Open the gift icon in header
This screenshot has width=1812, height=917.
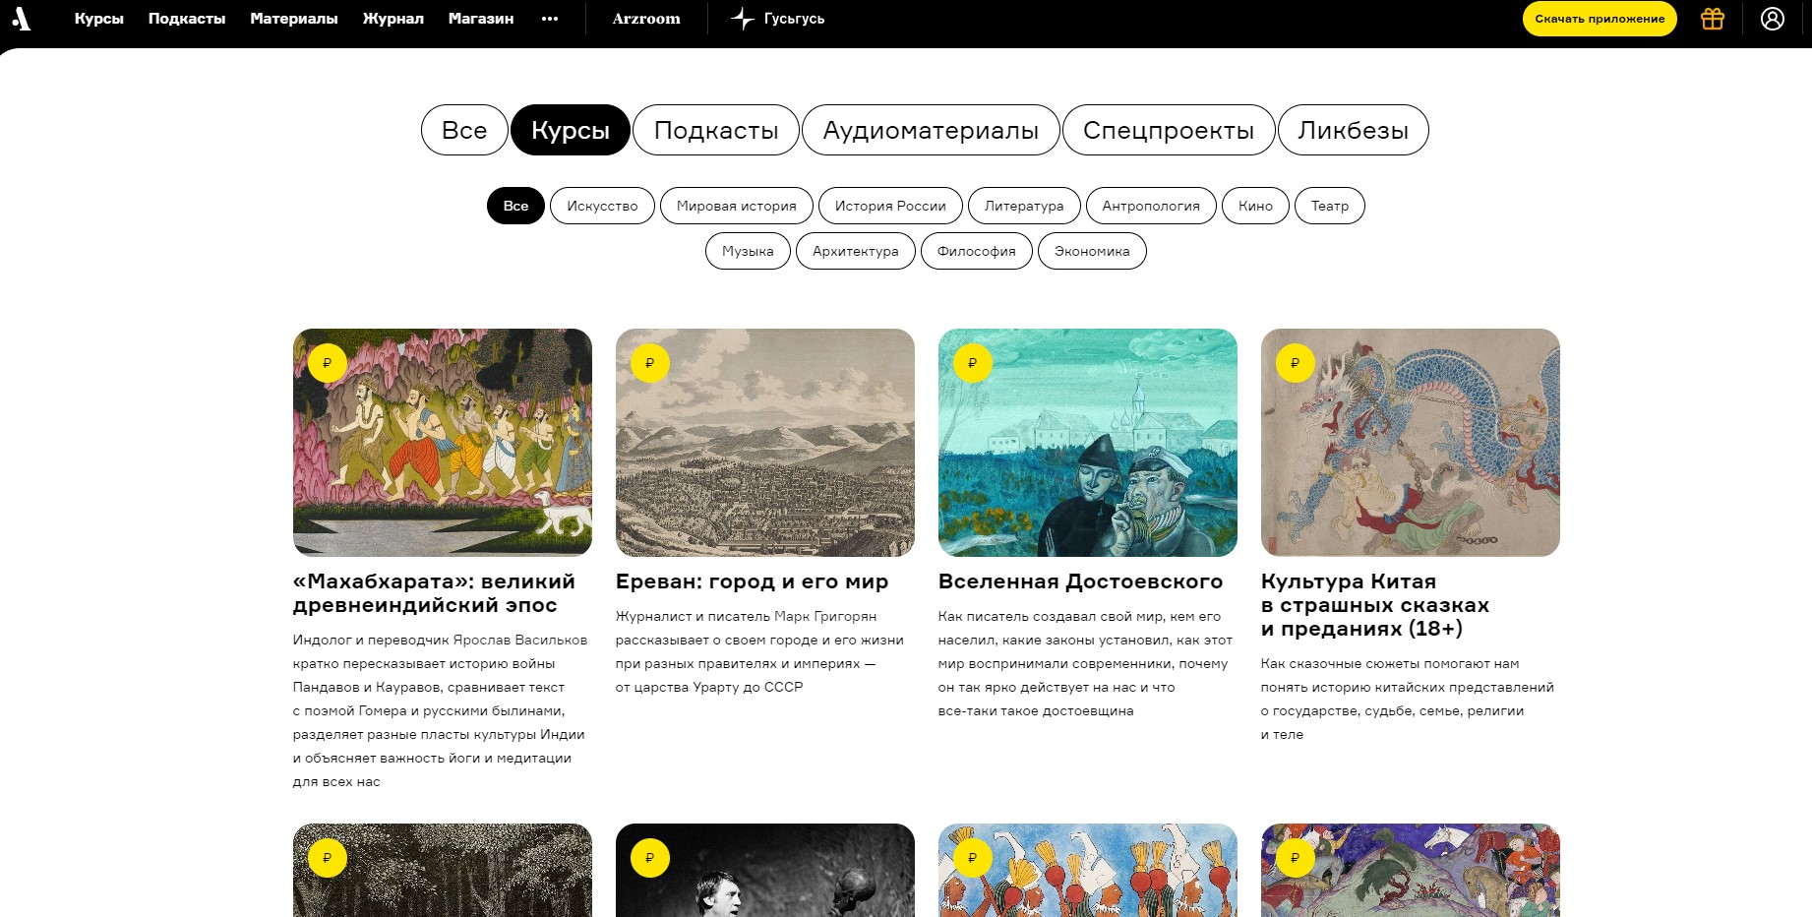pyautogui.click(x=1713, y=19)
